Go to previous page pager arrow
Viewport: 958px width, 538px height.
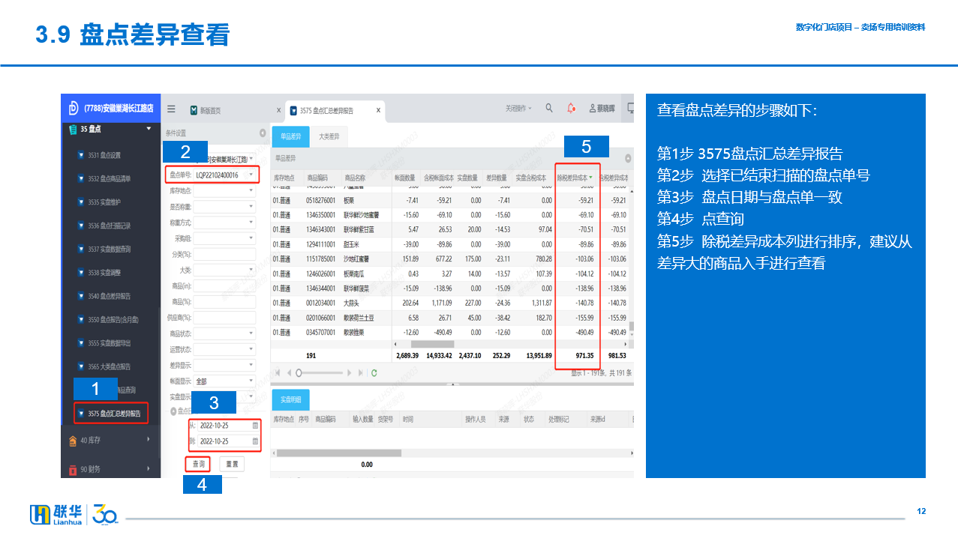(289, 372)
